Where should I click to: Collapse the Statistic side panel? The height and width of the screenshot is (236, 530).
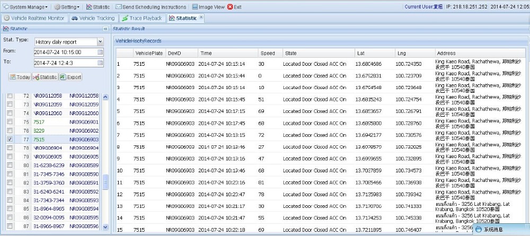pyautogui.click(x=105, y=29)
